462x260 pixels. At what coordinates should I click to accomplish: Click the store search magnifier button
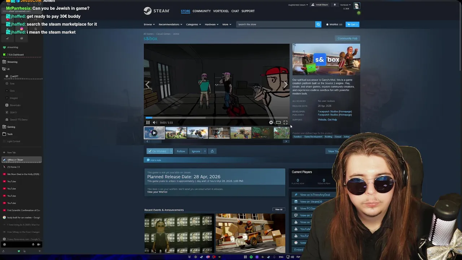point(318,24)
